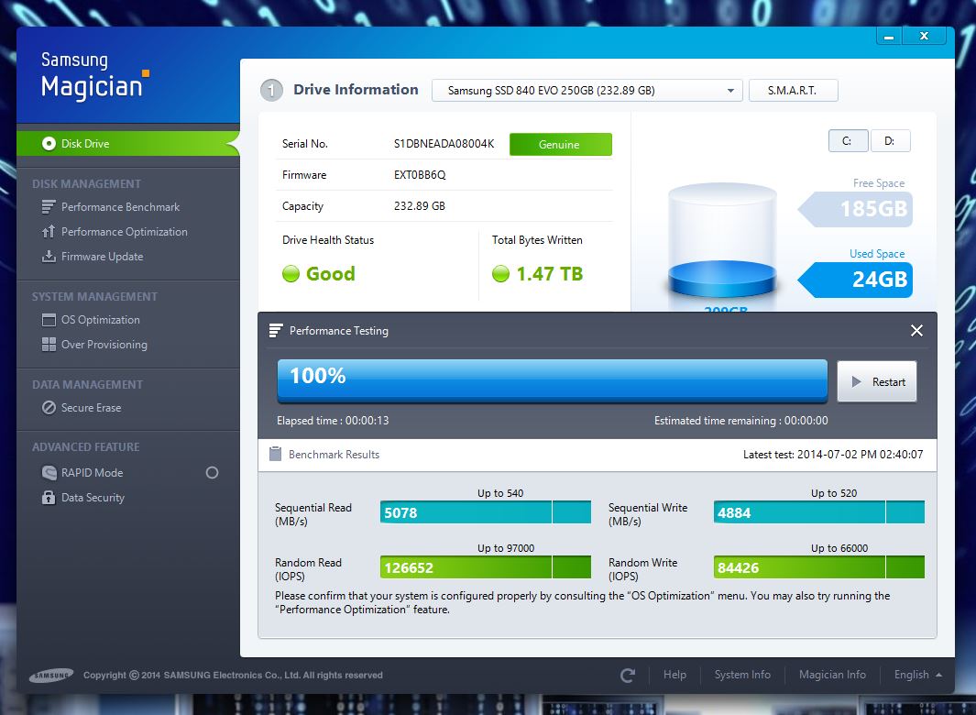Screen dimensions: 976x715
Task: Open RAPID Mode feature
Action: [x=93, y=473]
